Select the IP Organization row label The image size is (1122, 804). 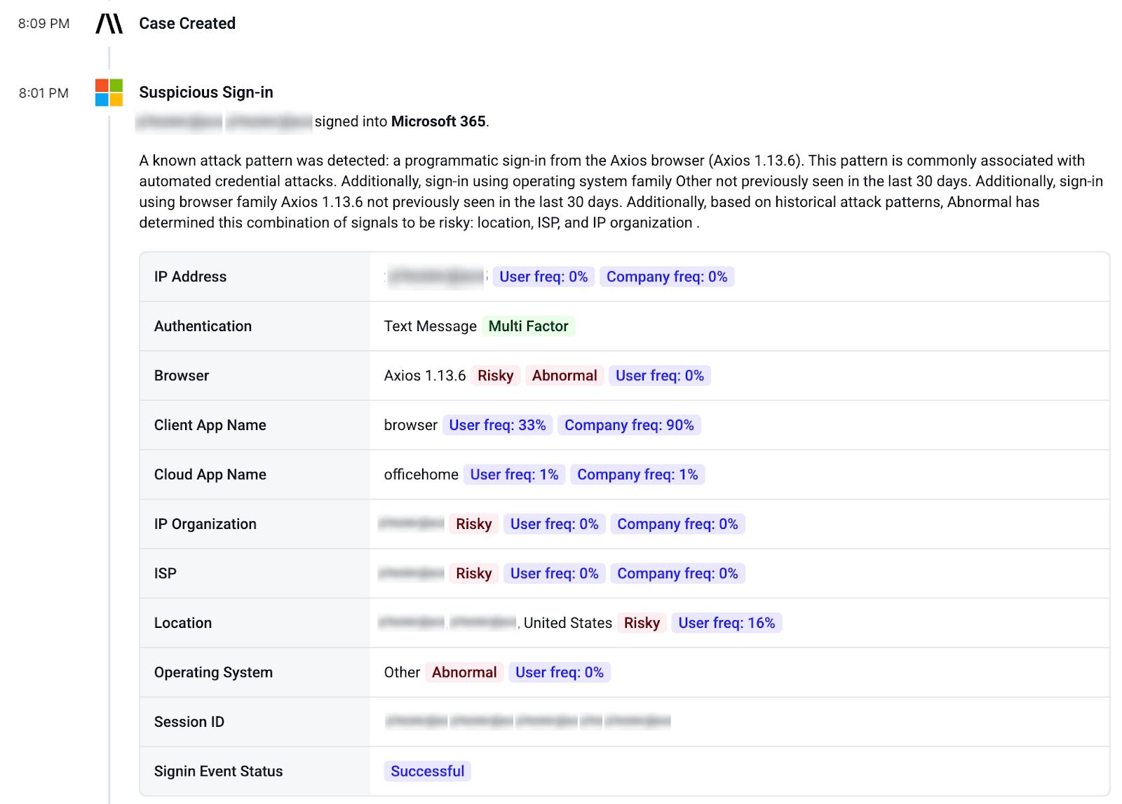205,524
